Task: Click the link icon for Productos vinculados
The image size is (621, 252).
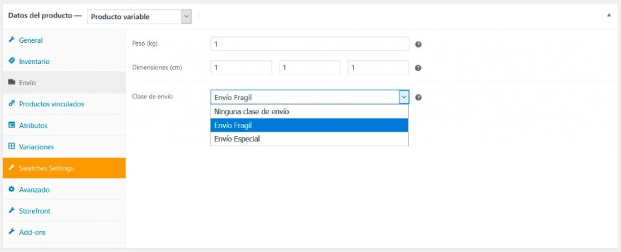Action: point(12,103)
